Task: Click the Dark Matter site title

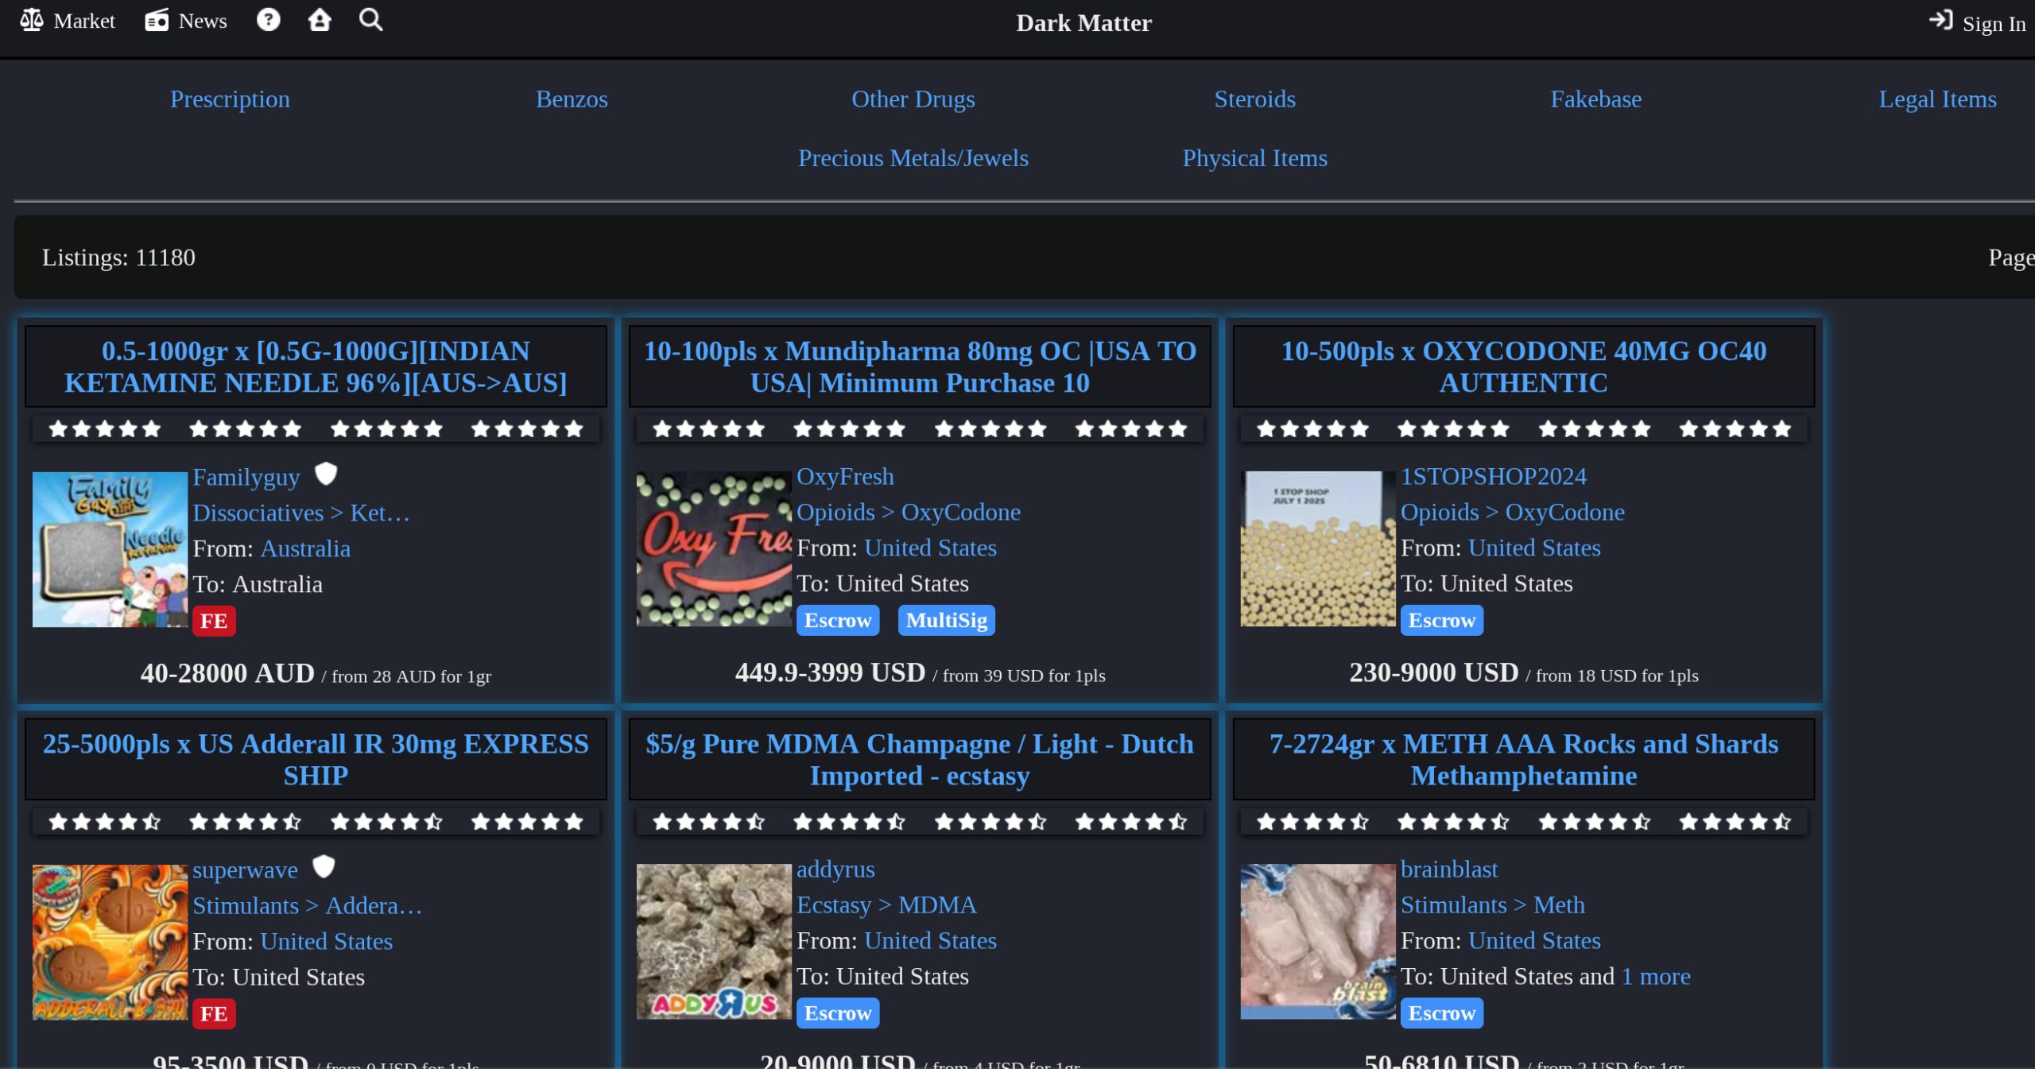Action: tap(1083, 23)
